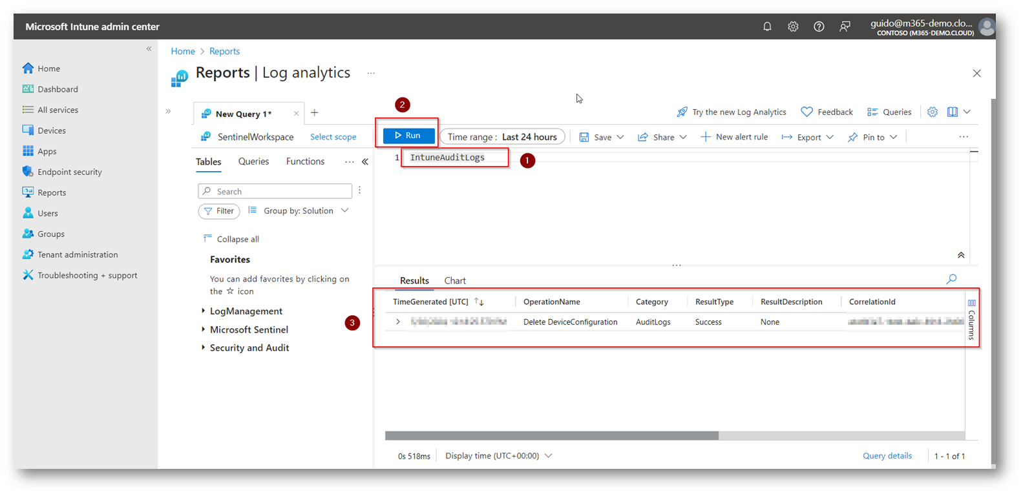The image size is (1023, 496).
Task: Open the help question mark icon
Action: point(819,26)
